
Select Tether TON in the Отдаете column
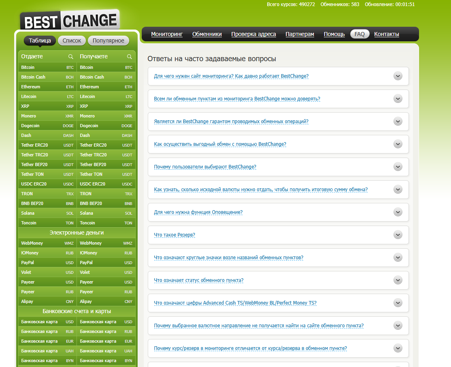pyautogui.click(x=47, y=175)
